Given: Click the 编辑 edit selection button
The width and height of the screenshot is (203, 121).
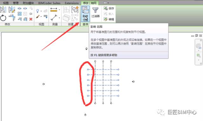Looking at the screenshot, I should coord(109,19).
